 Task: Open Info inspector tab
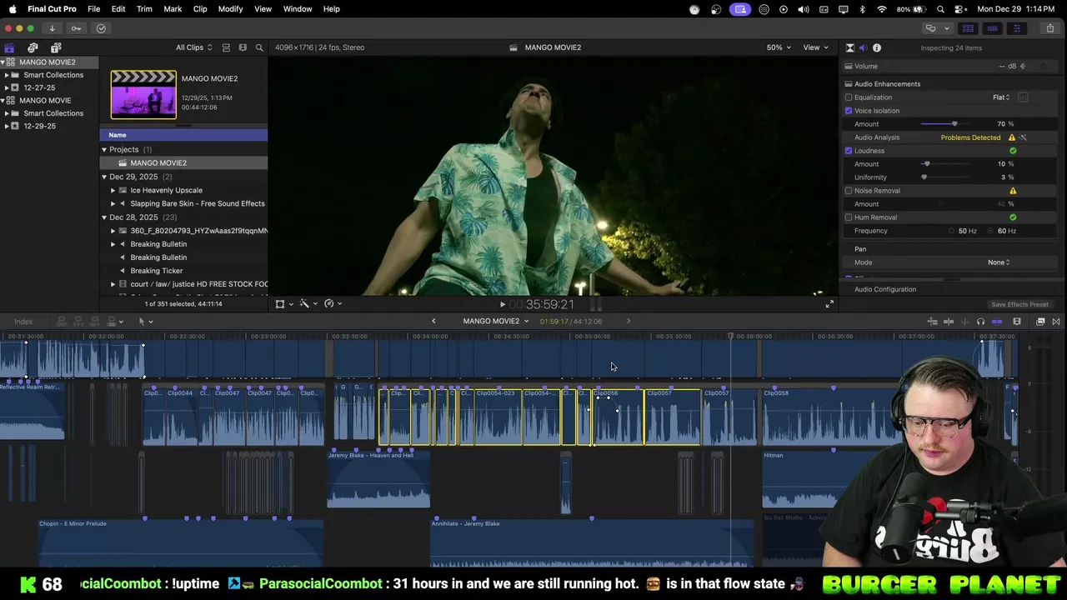(x=876, y=47)
